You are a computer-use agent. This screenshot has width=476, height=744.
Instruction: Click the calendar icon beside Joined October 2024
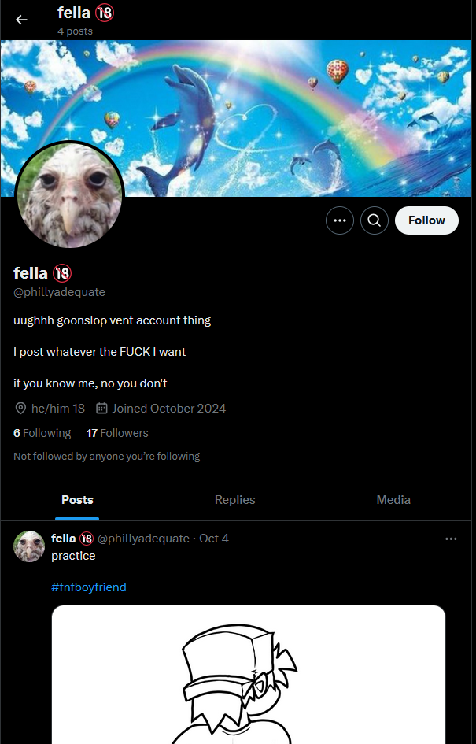tap(101, 408)
